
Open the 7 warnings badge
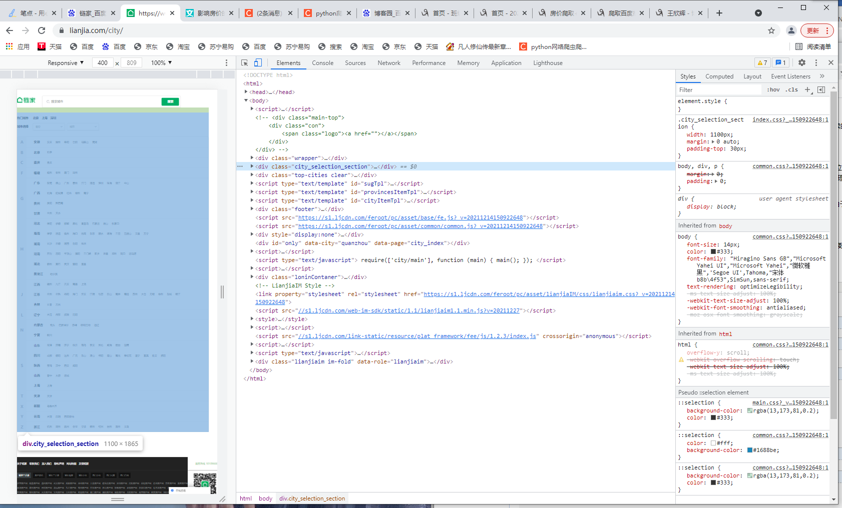tap(762, 62)
